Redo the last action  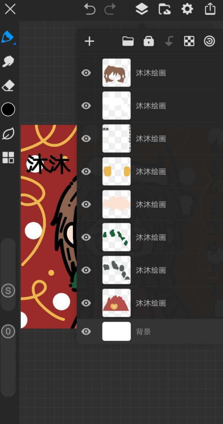[x=110, y=9]
